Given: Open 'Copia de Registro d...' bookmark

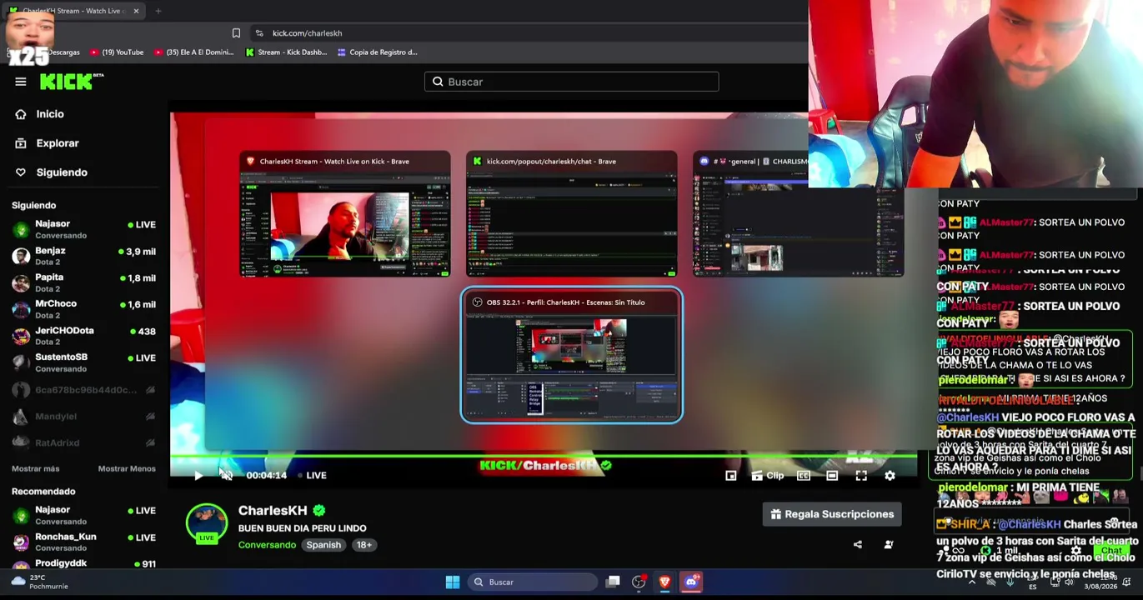Looking at the screenshot, I should (377, 52).
